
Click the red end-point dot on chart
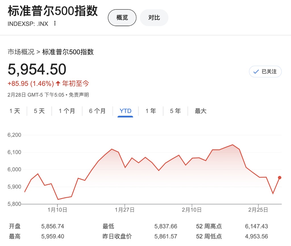280,177
